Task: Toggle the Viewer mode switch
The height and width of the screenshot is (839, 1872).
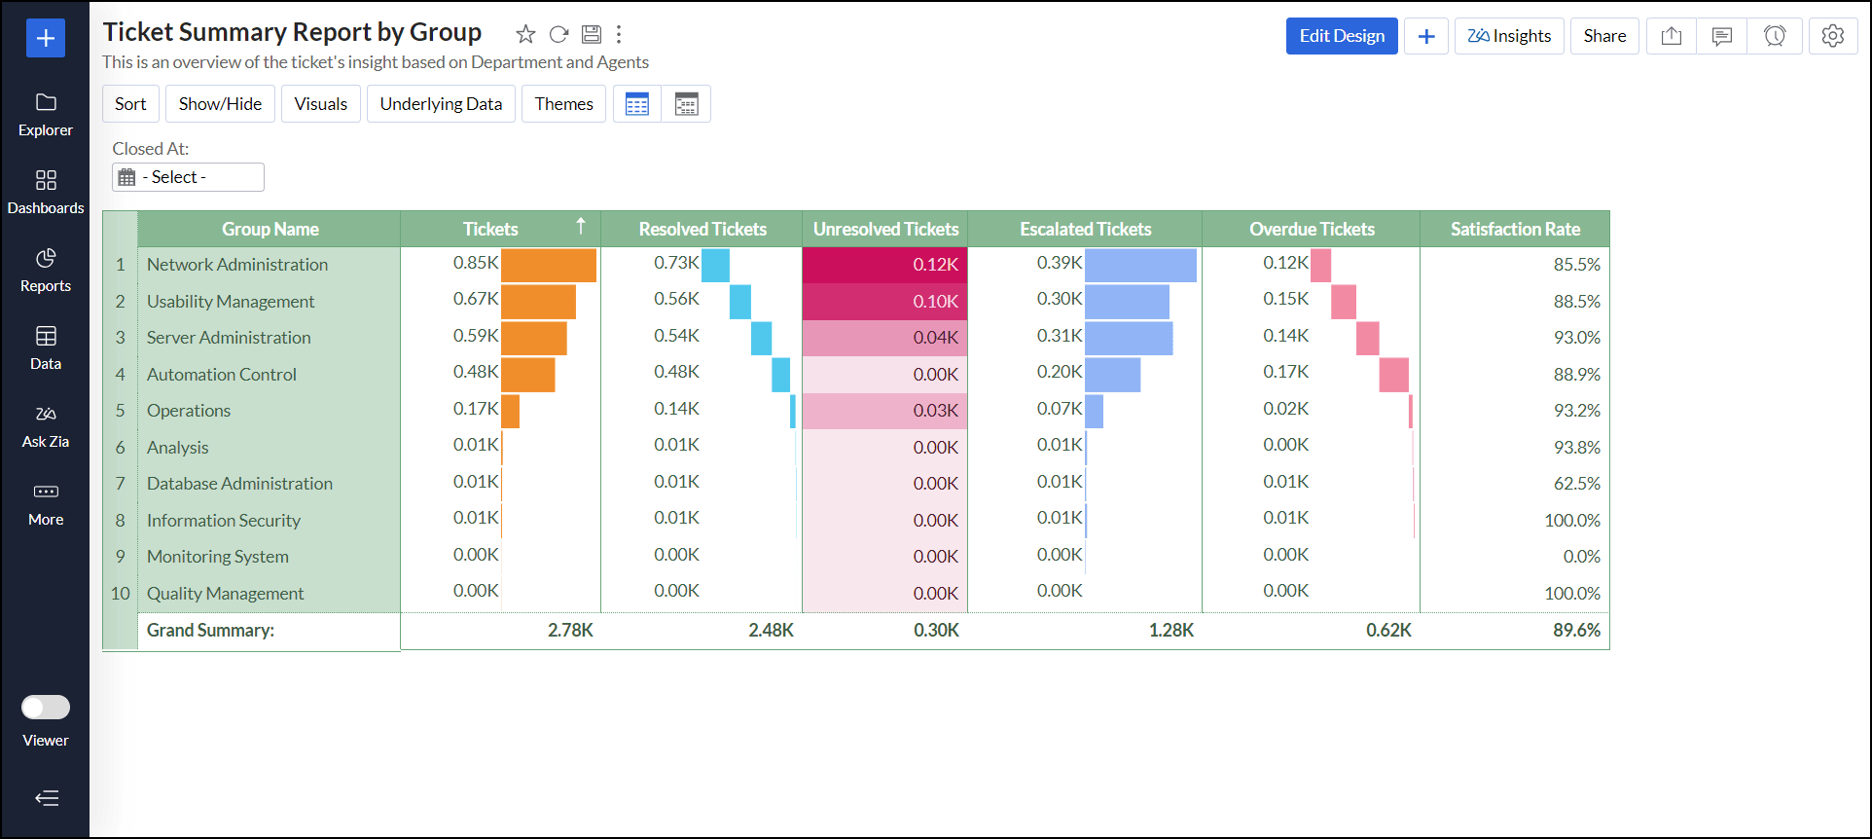Action: (46, 708)
